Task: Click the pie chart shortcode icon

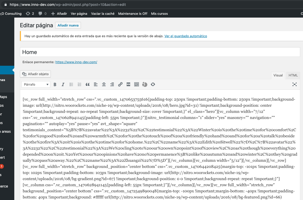Action: point(145,85)
